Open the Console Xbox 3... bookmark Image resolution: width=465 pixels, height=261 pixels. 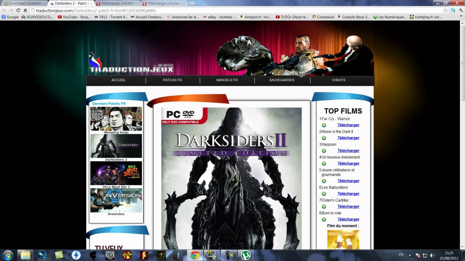pyautogui.click(x=353, y=17)
